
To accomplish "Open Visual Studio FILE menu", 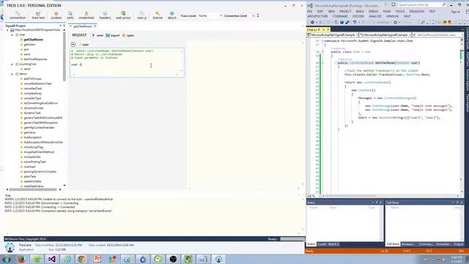I will tap(310, 12).
